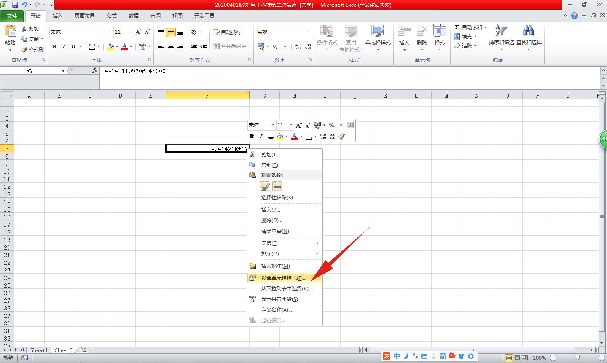Open the File (文件) tab
Image resolution: width=607 pixels, height=363 pixels.
click(x=12, y=16)
